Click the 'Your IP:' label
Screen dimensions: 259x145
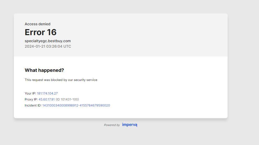pos(30,93)
